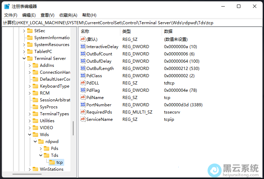This screenshot has height=179, width=264.
Task: Select the KeyboardType tree item
Action: [54, 86]
